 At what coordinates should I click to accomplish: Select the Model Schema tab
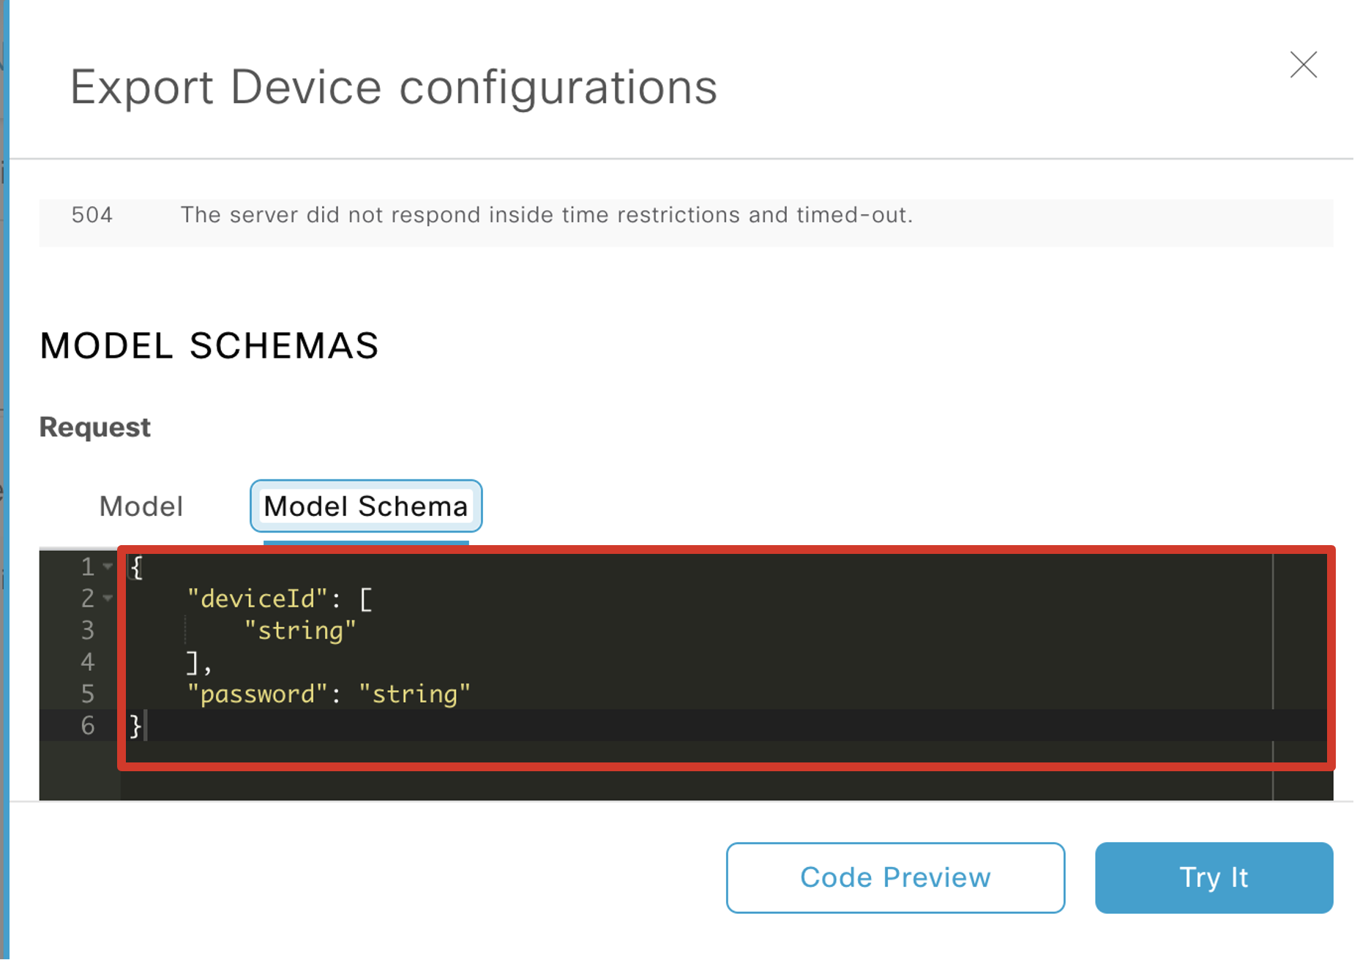pyautogui.click(x=365, y=506)
